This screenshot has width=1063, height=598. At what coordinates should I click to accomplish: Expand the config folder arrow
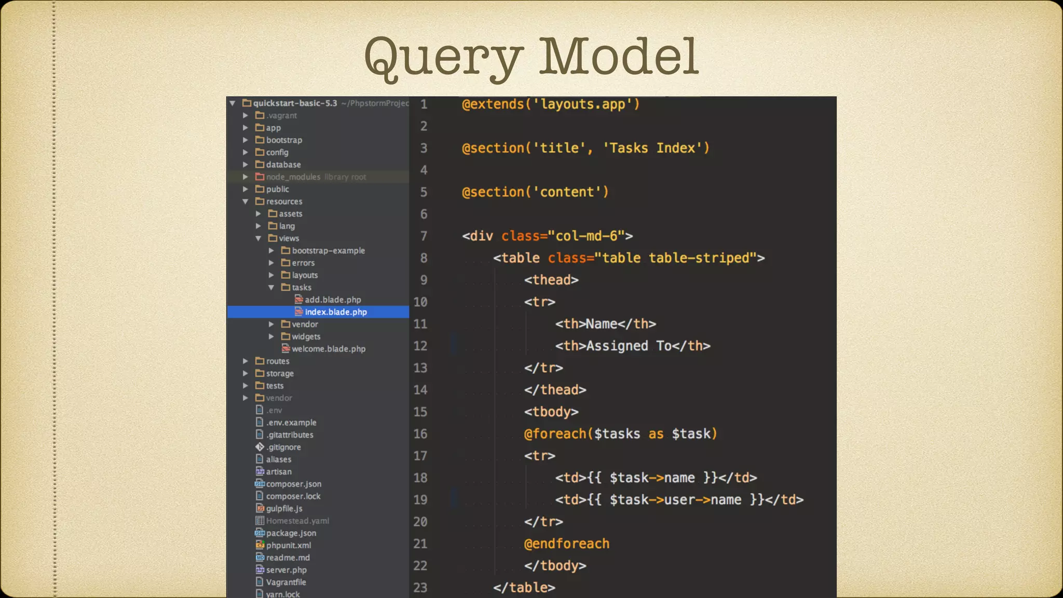[x=246, y=152]
